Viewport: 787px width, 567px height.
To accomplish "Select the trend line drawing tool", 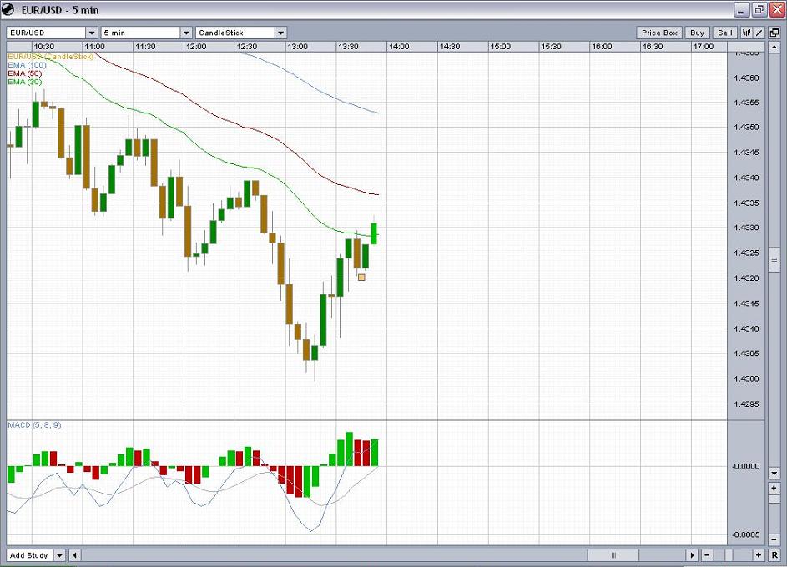I will [x=759, y=33].
